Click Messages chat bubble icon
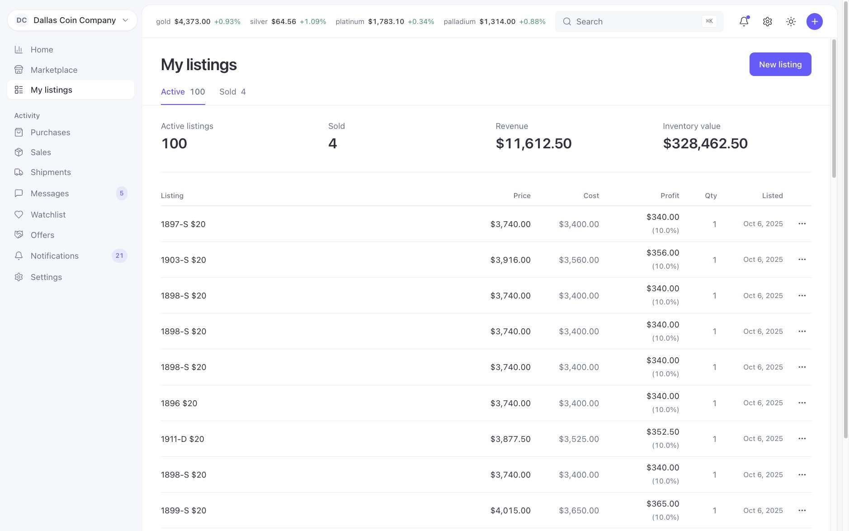The image size is (849, 531). pyautogui.click(x=19, y=193)
